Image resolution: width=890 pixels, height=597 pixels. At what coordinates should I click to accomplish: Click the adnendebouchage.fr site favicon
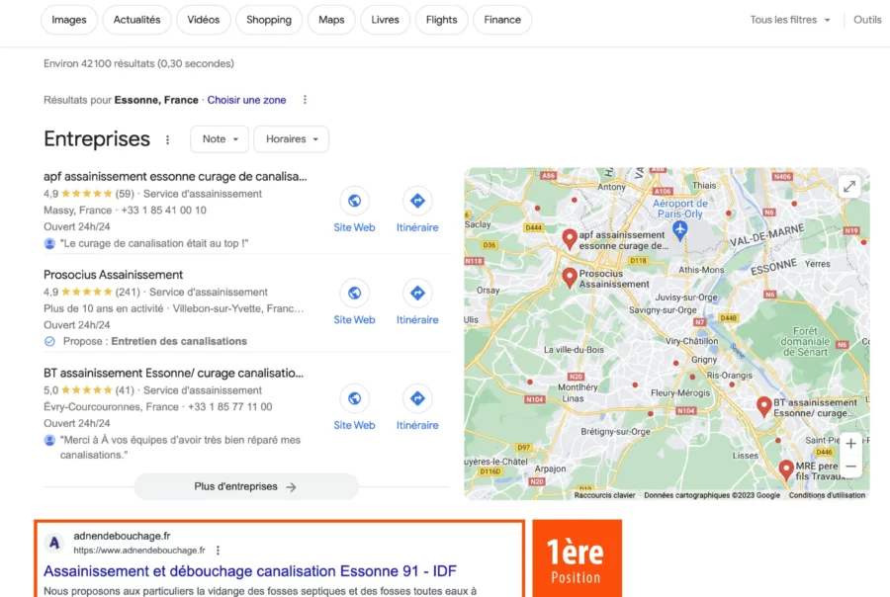tap(54, 543)
